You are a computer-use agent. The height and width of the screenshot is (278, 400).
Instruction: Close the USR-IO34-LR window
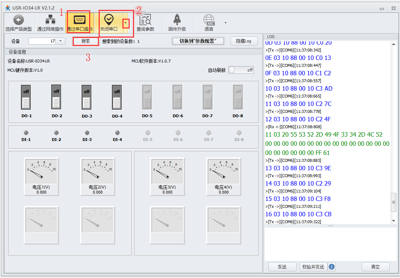click(x=394, y=8)
